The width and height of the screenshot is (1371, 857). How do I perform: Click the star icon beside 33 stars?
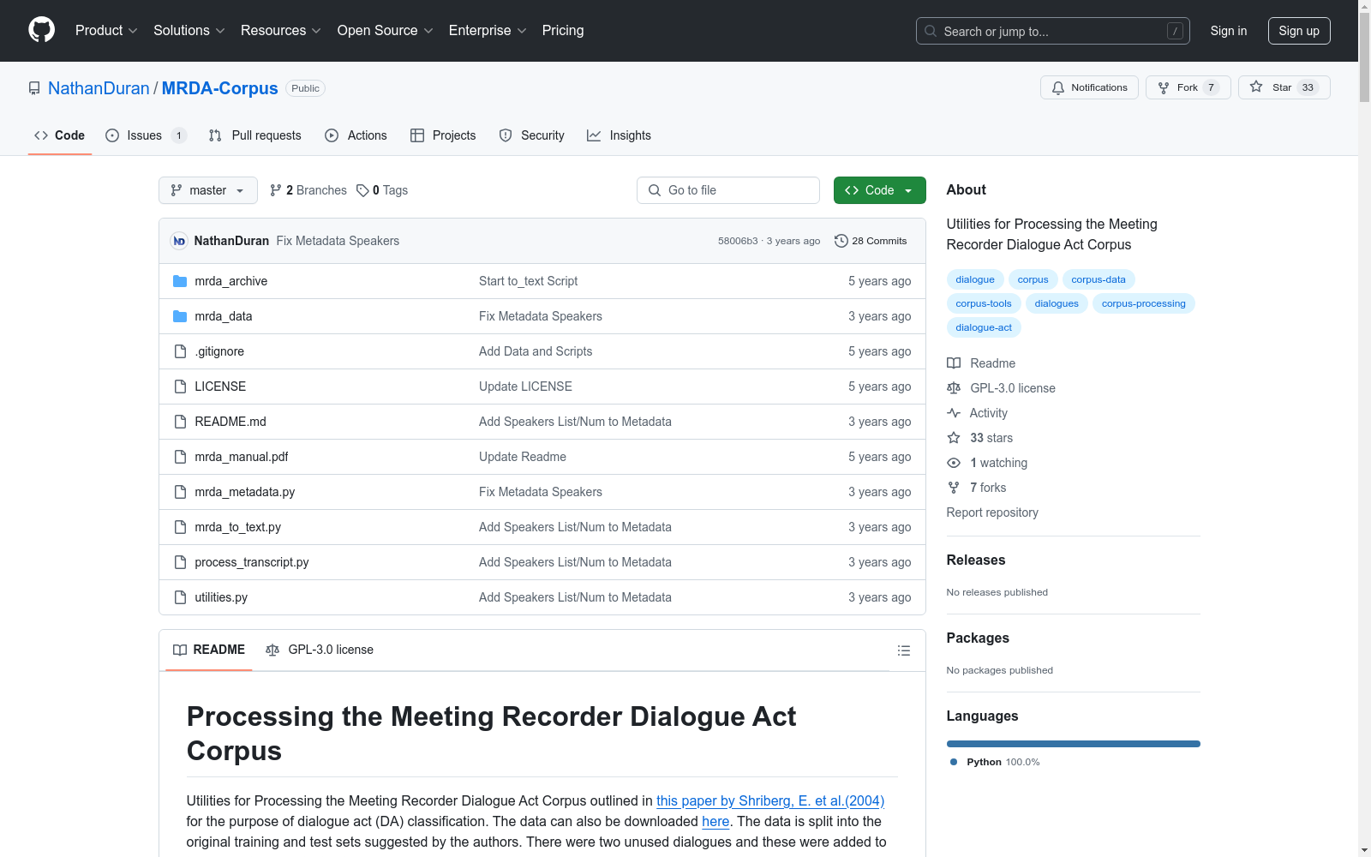coord(954,438)
